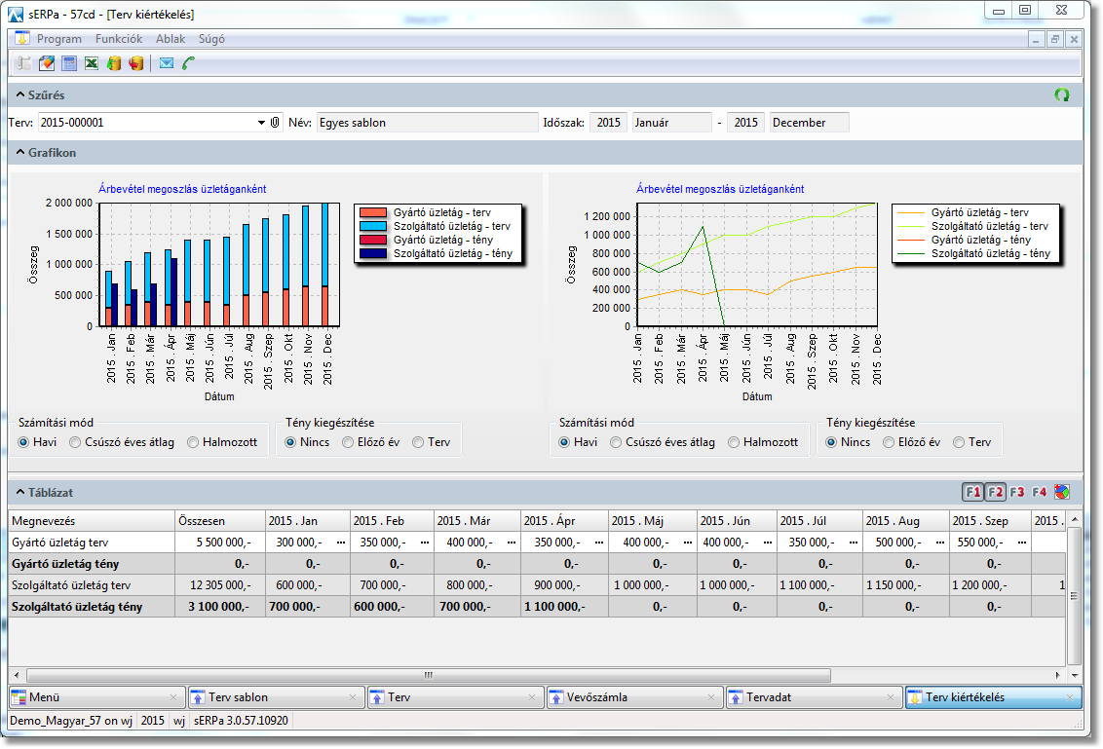Click the envelope email toolbar icon
1103x749 pixels.
[x=166, y=63]
